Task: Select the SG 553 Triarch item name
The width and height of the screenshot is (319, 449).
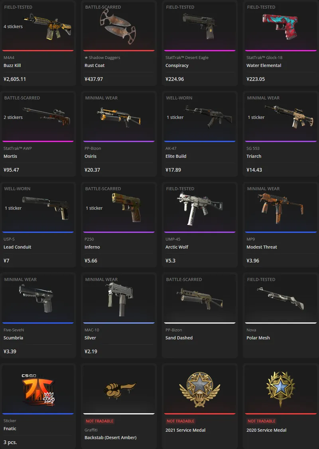Action: click(x=254, y=156)
